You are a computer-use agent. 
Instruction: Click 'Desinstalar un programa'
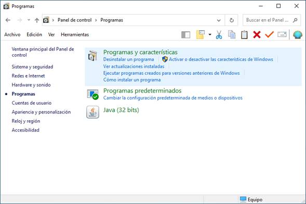pos(129,59)
